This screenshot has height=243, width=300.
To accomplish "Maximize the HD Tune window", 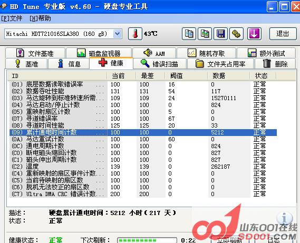I will [x=284, y=7].
